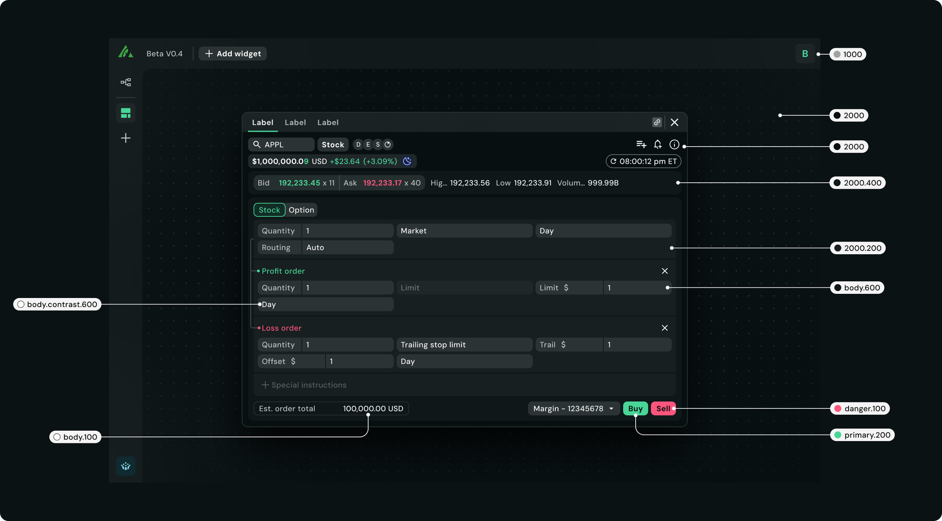Switch to the middle Label tab
Viewport: 942px width, 521px height.
(295, 122)
